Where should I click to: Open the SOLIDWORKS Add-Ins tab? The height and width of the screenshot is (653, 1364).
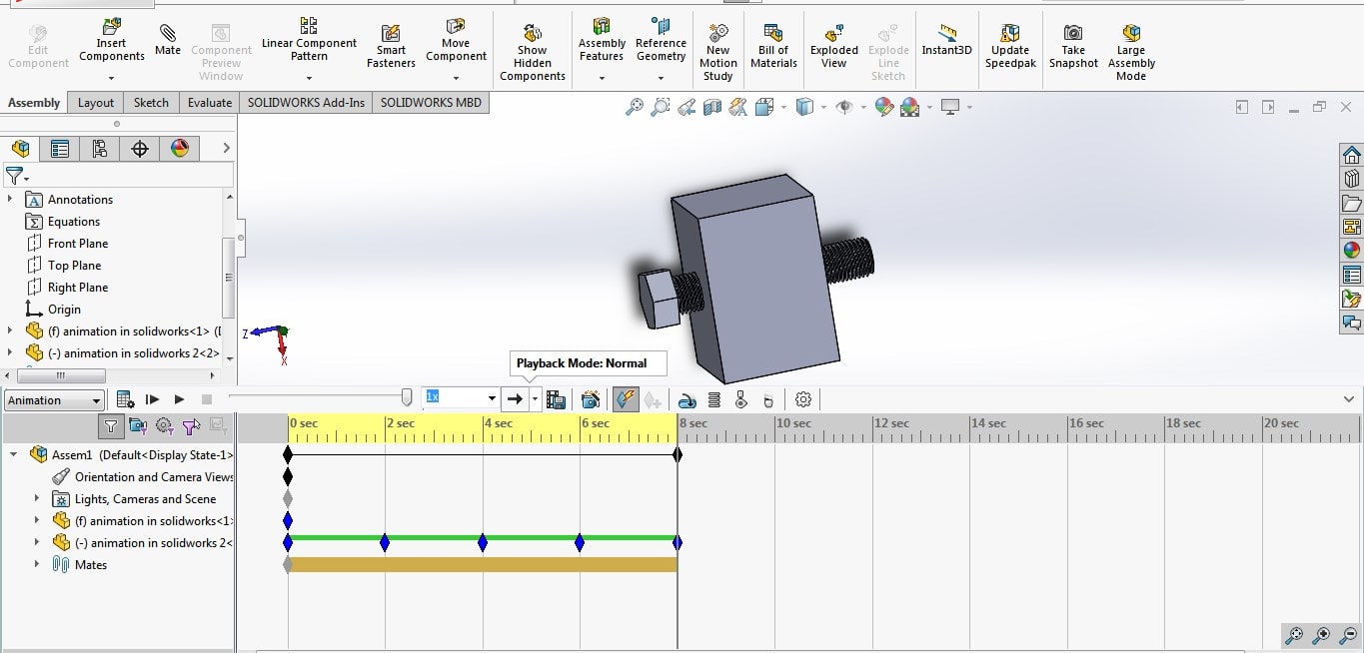point(306,102)
